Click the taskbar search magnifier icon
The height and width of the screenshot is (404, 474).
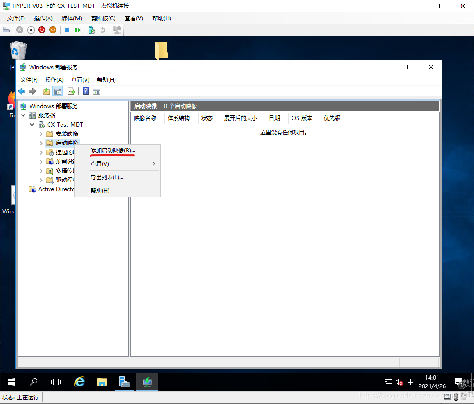34,382
